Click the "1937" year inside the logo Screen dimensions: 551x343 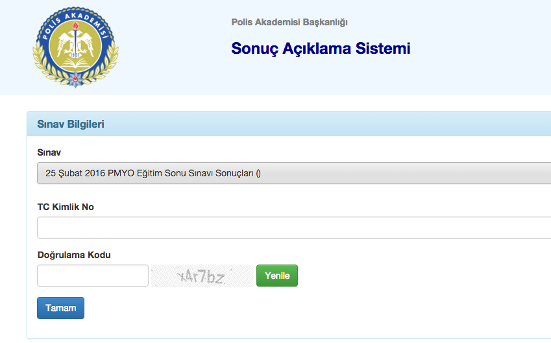[76, 56]
